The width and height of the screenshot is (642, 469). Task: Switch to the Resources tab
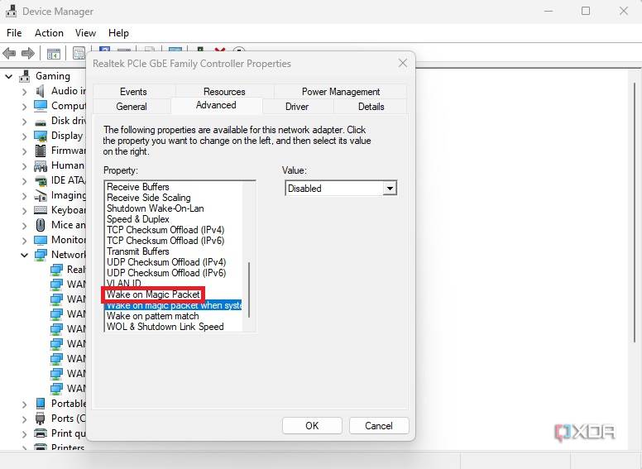coord(224,92)
